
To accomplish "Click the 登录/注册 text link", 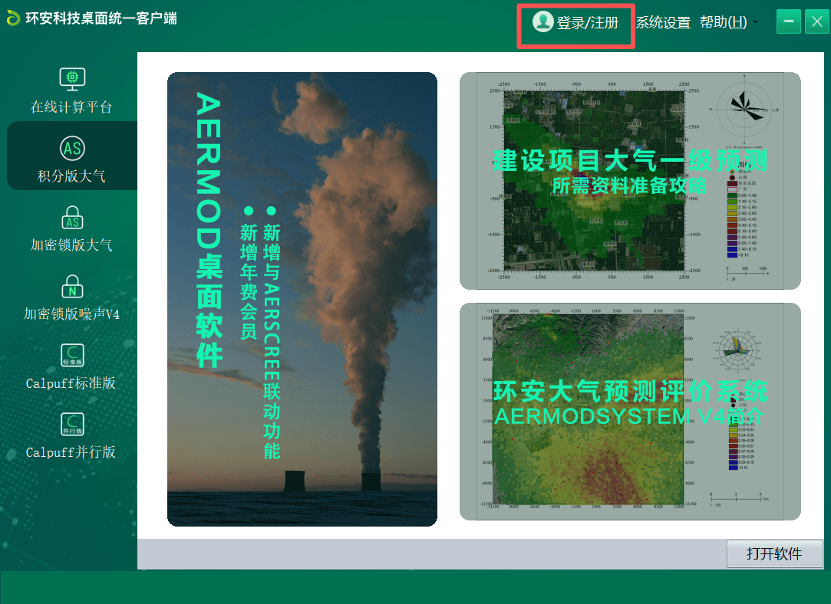I will tap(587, 23).
